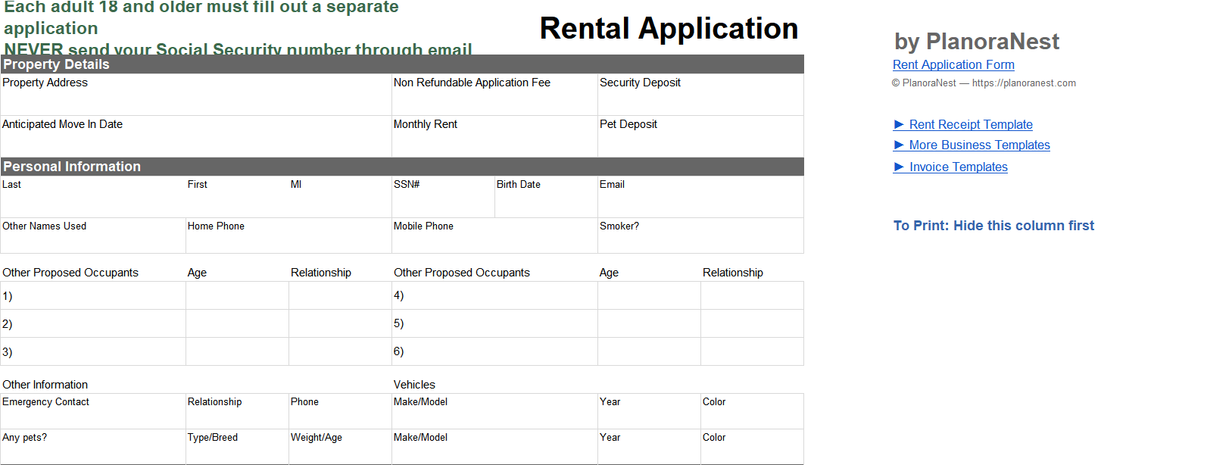Click the Other Information heading

pos(45,385)
